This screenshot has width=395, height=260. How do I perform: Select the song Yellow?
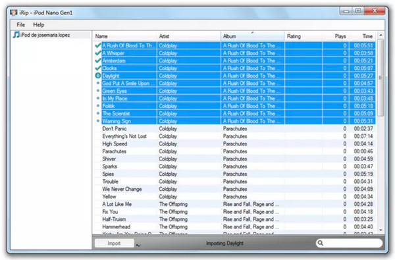point(109,197)
